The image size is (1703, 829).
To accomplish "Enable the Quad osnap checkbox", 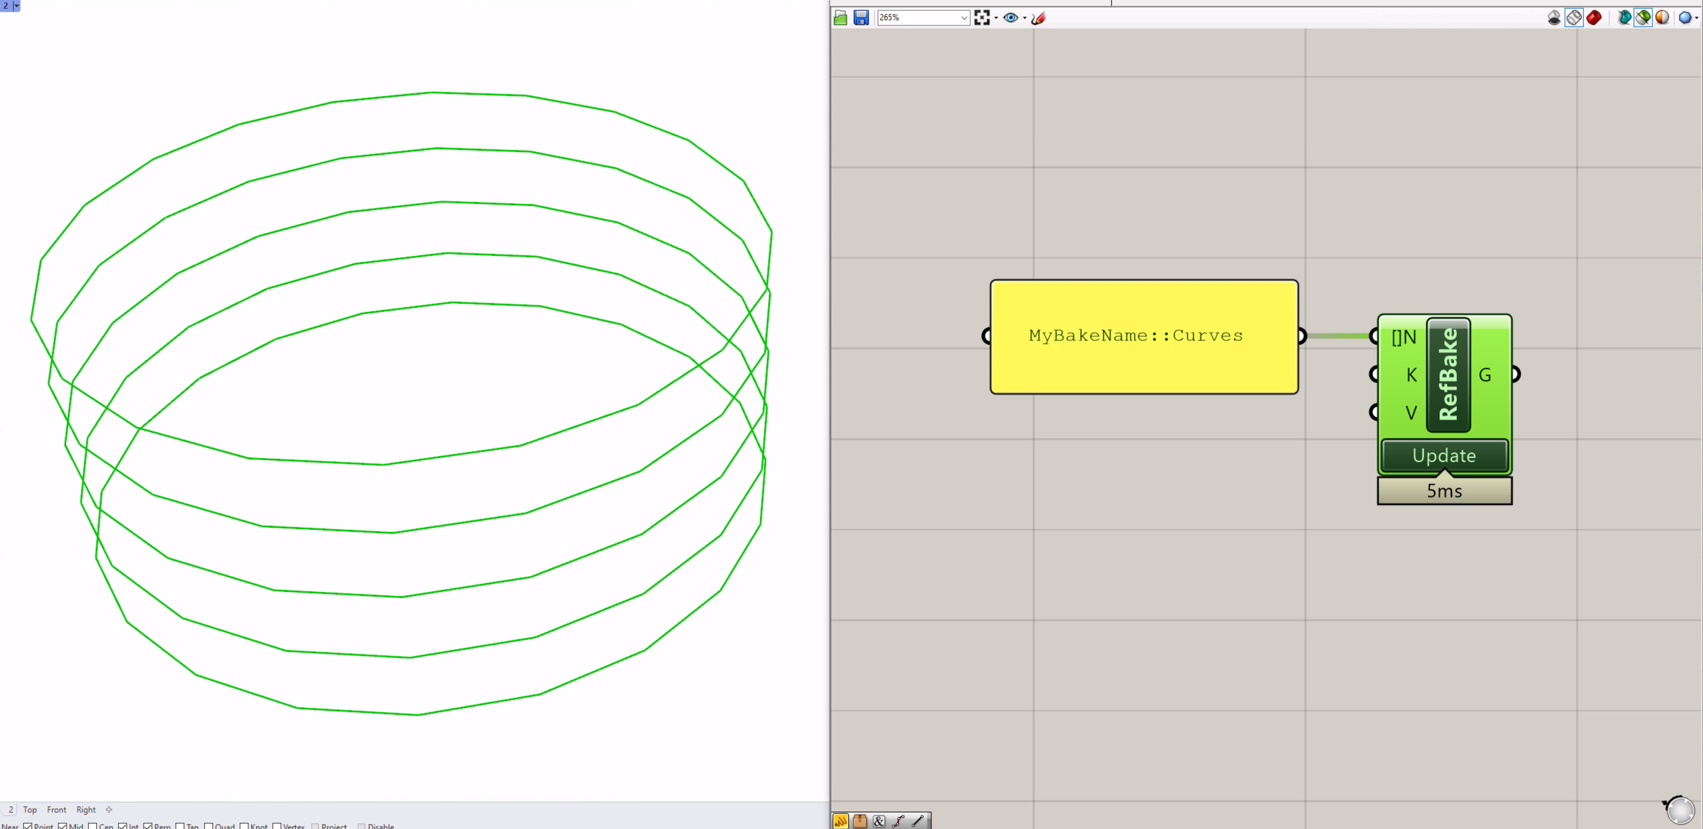I will [x=209, y=826].
